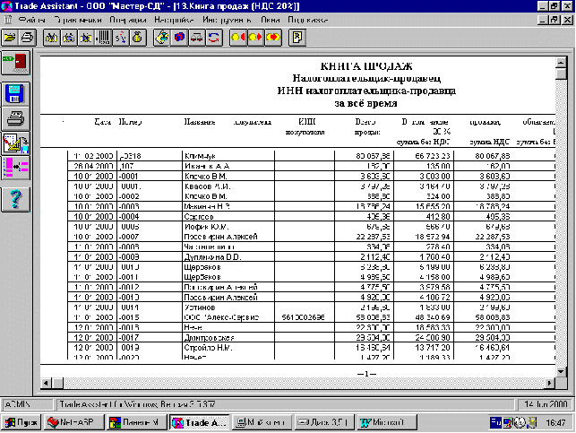Click the blue floppy disk save icon
Screen dimensions: 576x433
tap(15, 94)
